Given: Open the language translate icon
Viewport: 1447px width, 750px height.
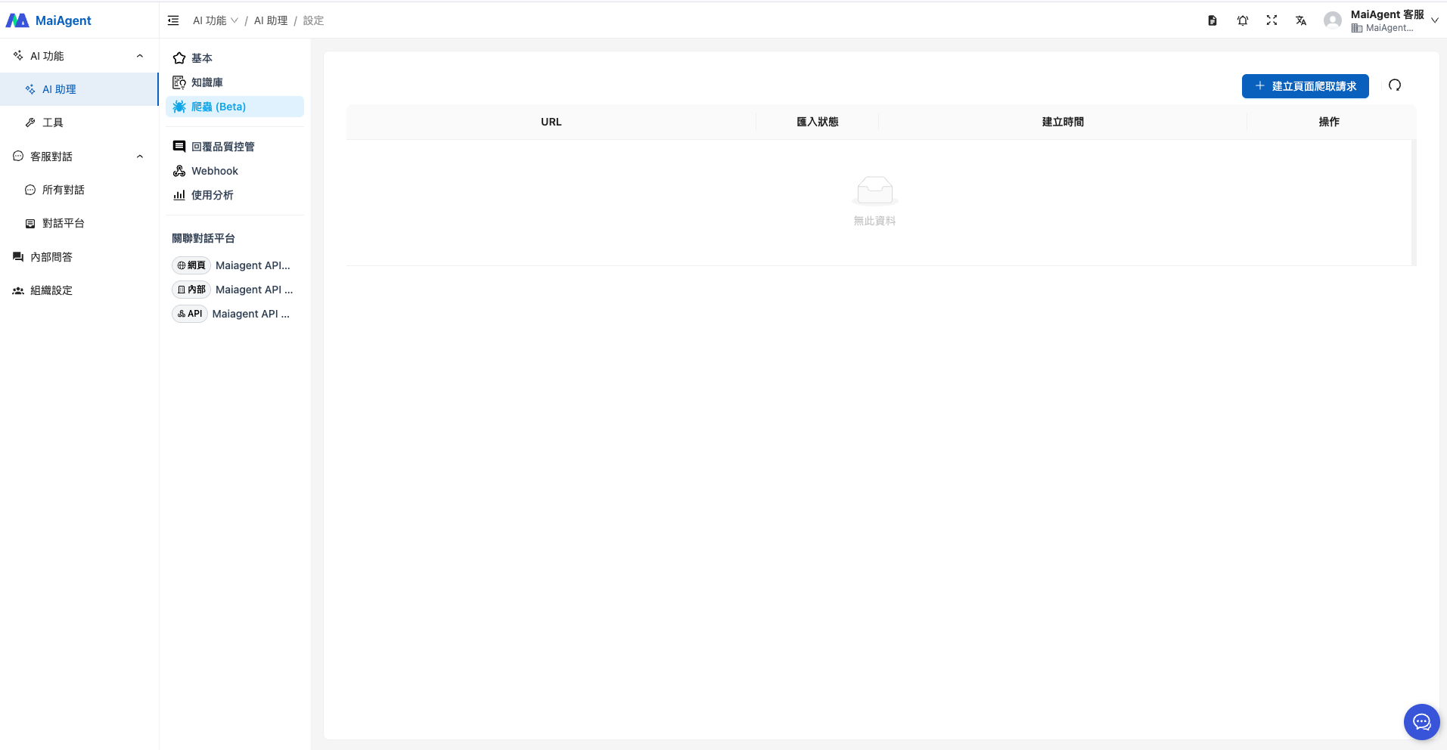Looking at the screenshot, I should point(1300,20).
